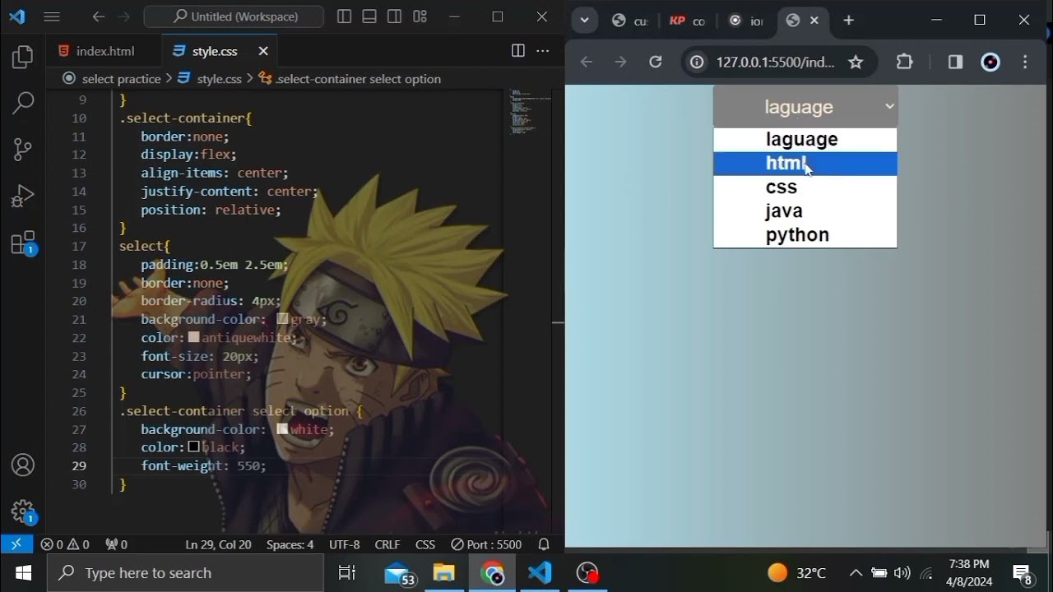
Task: Close the style.css tab
Action: [x=263, y=51]
